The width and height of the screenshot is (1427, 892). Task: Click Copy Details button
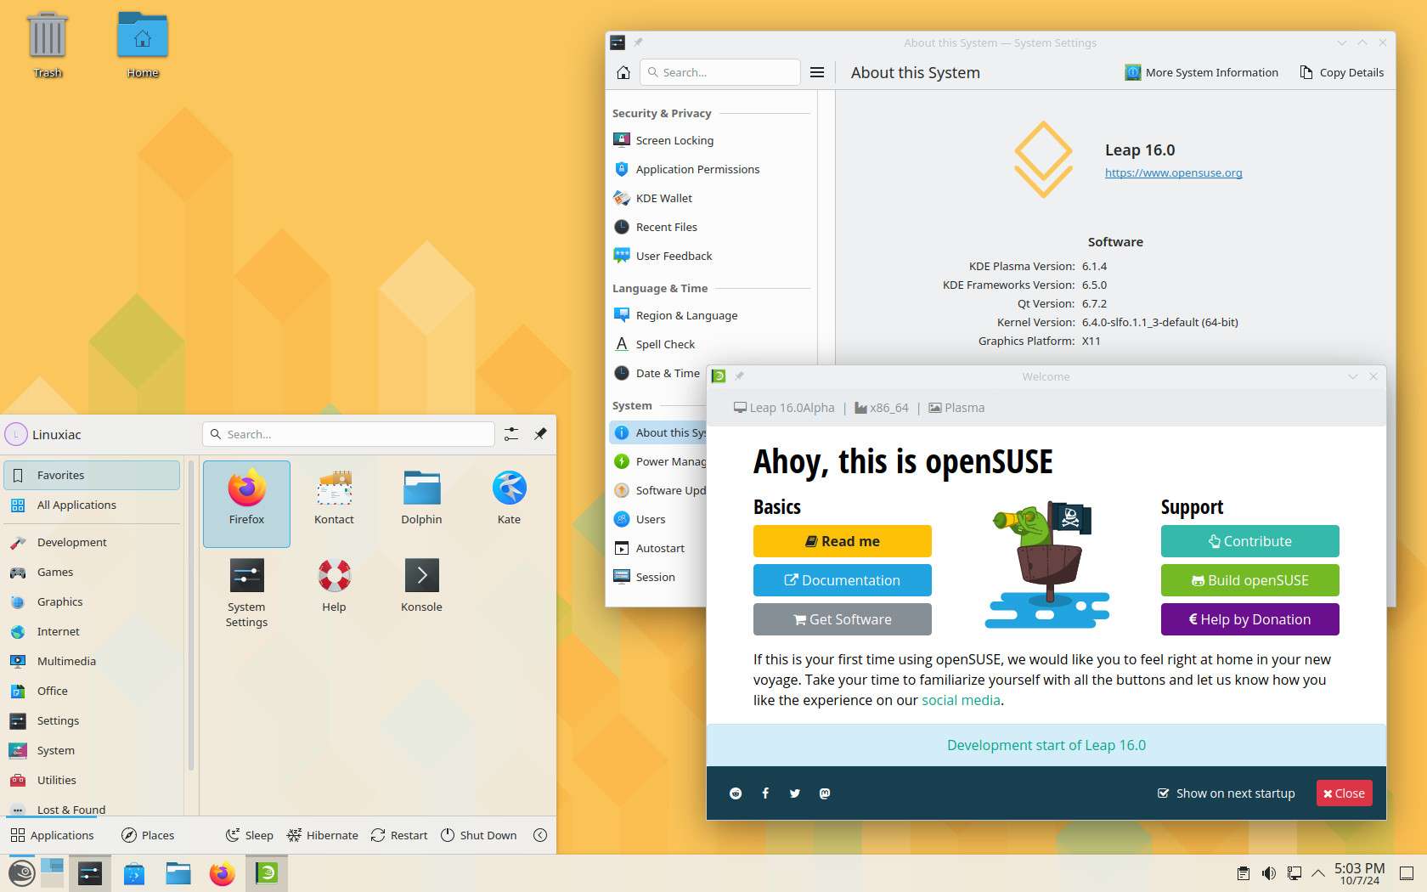(1342, 72)
